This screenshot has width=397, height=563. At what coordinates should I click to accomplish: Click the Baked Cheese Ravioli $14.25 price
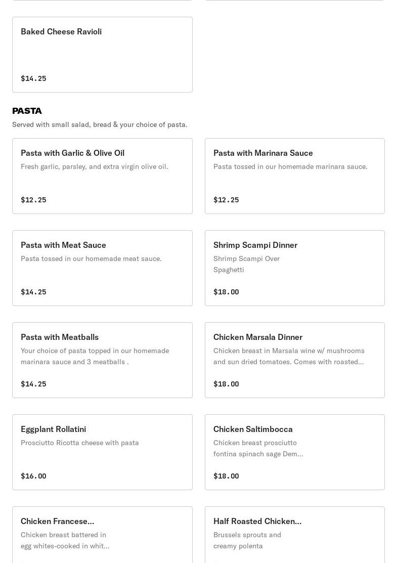(33, 78)
